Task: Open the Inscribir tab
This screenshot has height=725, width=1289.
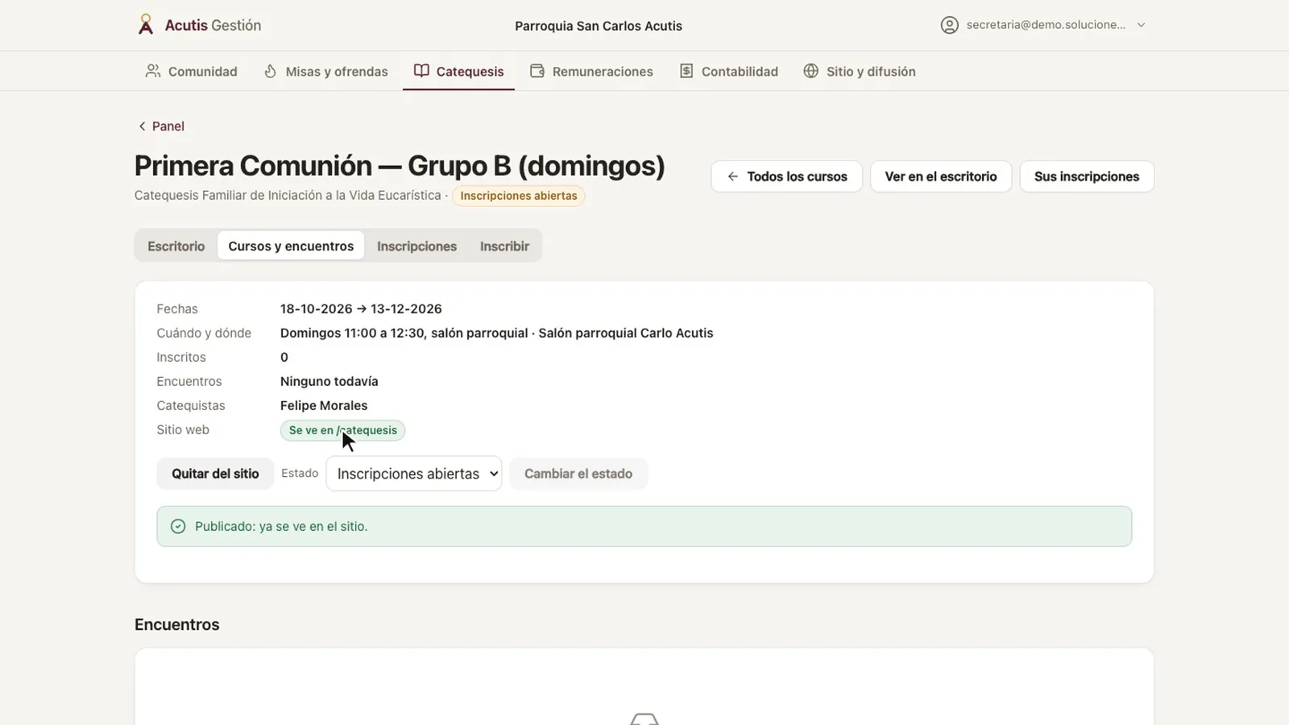Action: tap(504, 246)
